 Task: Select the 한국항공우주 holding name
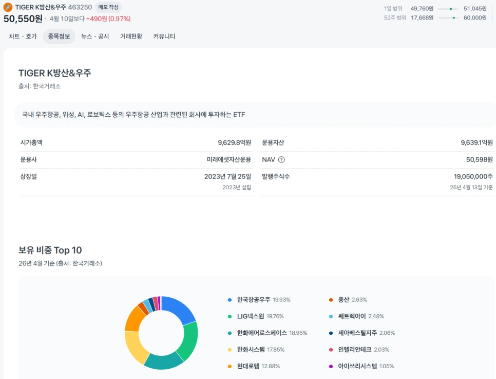pyautogui.click(x=253, y=299)
